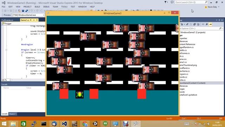The width and height of the screenshot is (225, 127).
Task: Open the feedback speech bubble icon
Action: pyautogui.click(x=172, y=2)
